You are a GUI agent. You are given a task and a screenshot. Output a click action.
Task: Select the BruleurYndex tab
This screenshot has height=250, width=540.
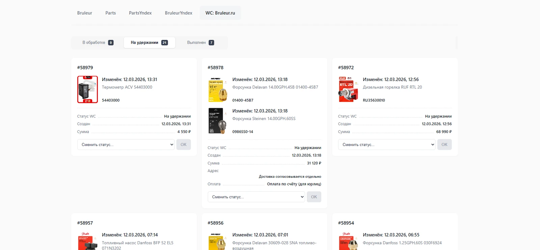[179, 13]
